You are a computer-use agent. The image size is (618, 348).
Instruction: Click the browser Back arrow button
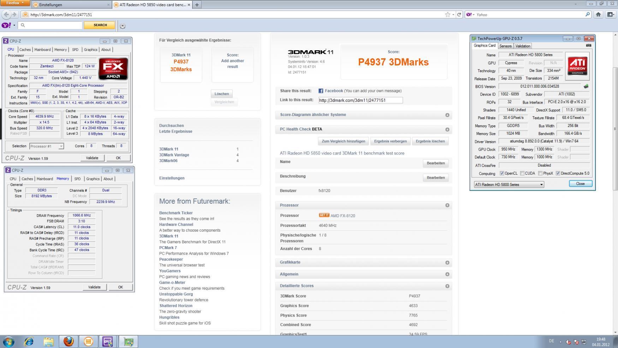click(x=6, y=14)
